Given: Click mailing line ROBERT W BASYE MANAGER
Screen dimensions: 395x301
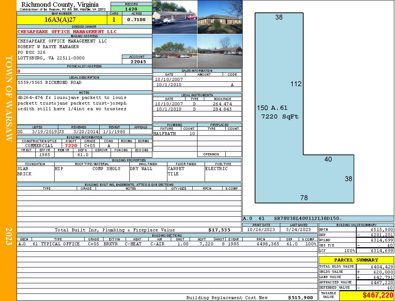Looking at the screenshot, I should pyautogui.click(x=49, y=47).
